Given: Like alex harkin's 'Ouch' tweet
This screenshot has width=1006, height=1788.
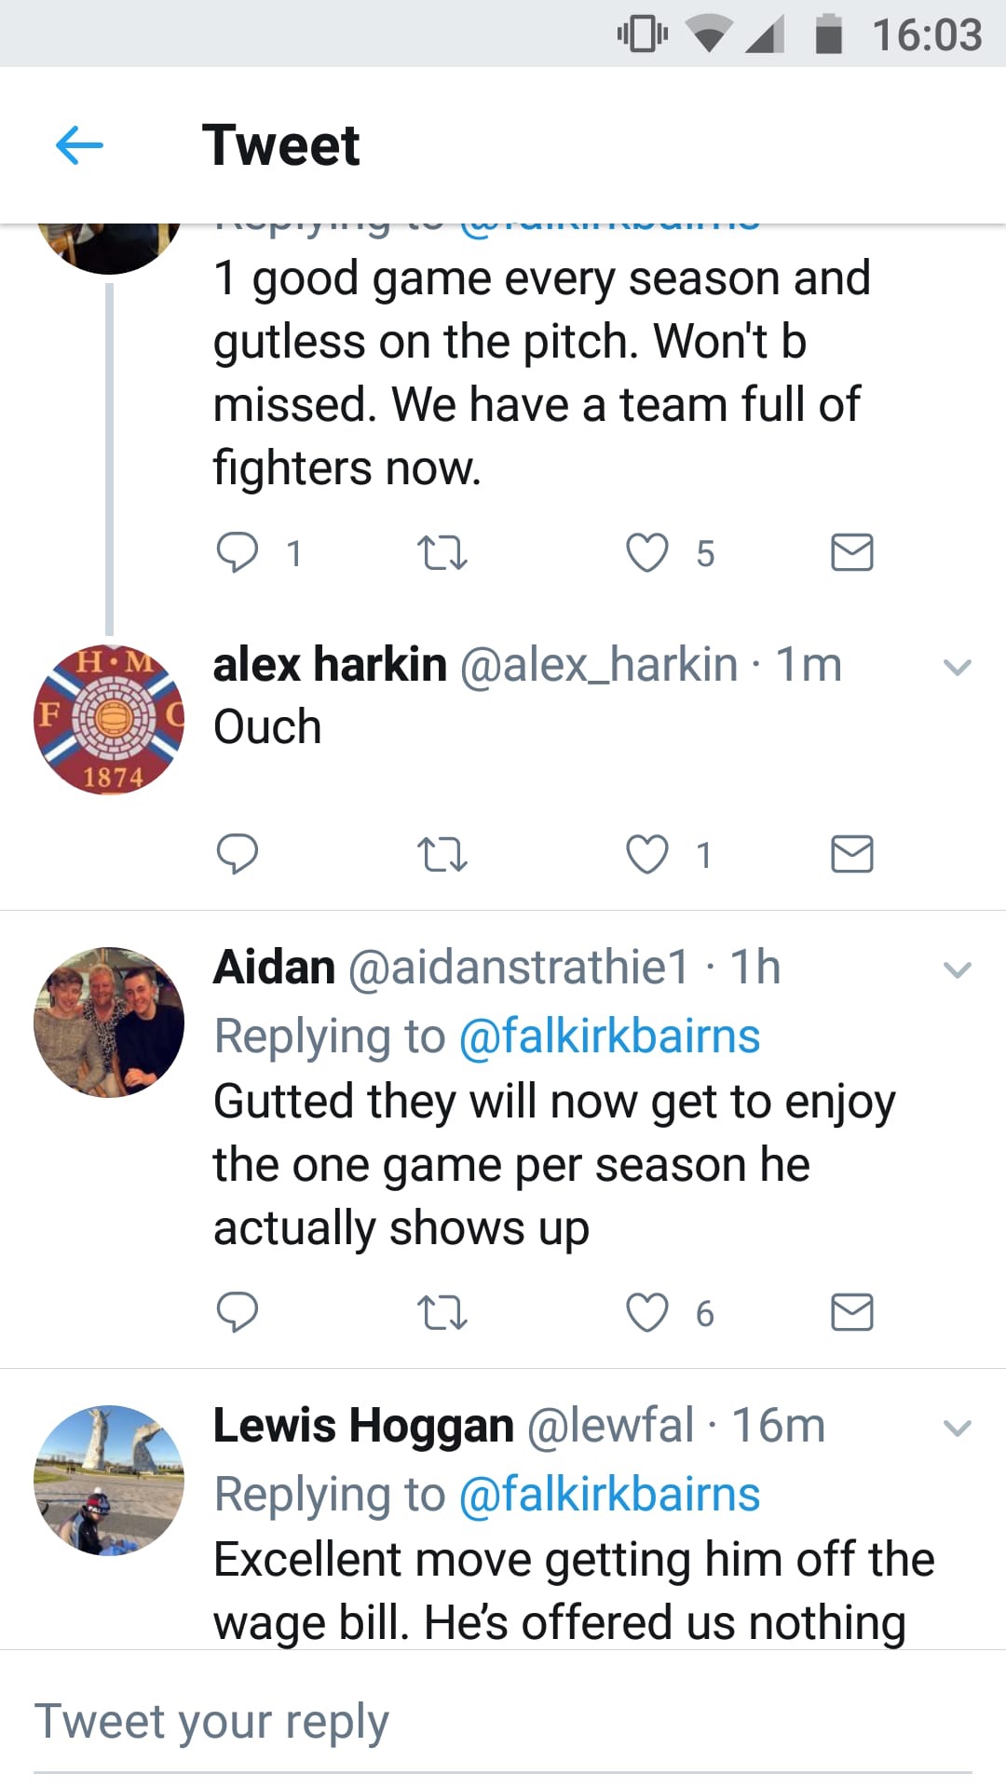Looking at the screenshot, I should point(646,853).
